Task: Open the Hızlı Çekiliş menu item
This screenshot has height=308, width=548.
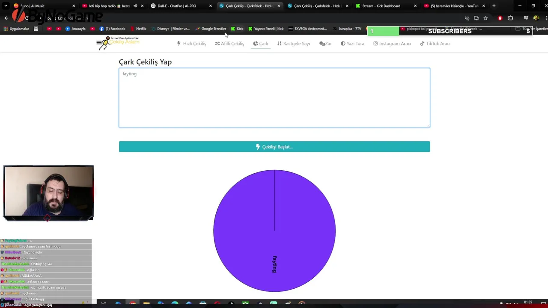Action: click(x=191, y=44)
